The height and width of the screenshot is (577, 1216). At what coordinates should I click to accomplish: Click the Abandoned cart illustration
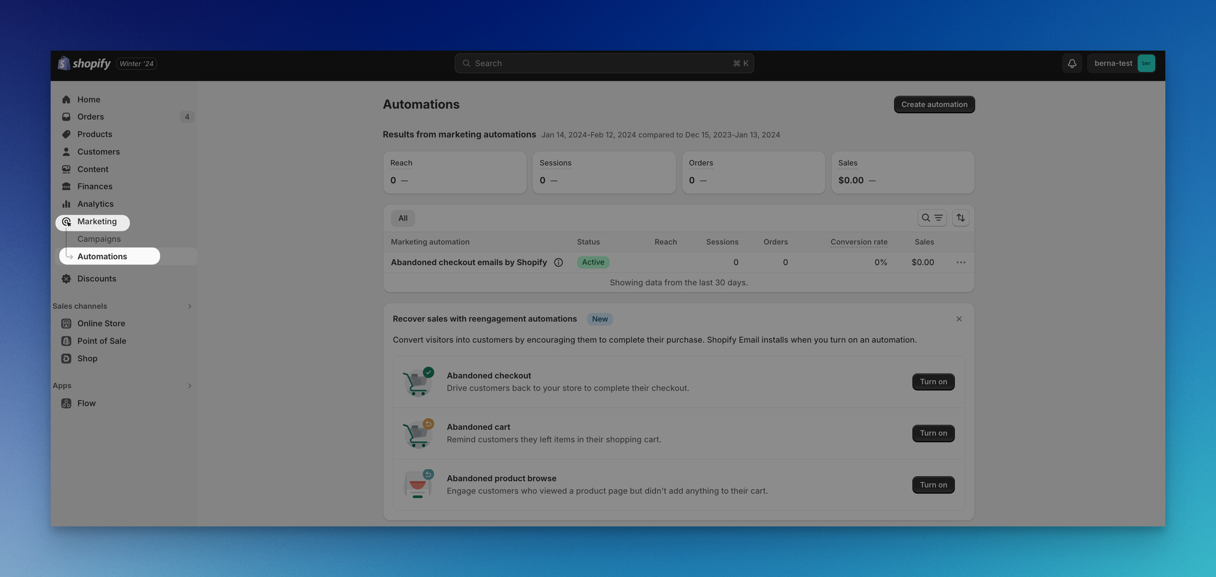pyautogui.click(x=418, y=433)
